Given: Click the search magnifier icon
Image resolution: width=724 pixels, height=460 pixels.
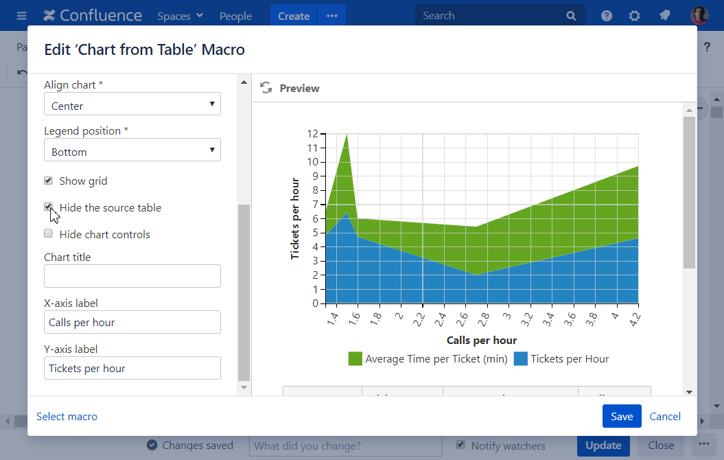Looking at the screenshot, I should tap(571, 16).
